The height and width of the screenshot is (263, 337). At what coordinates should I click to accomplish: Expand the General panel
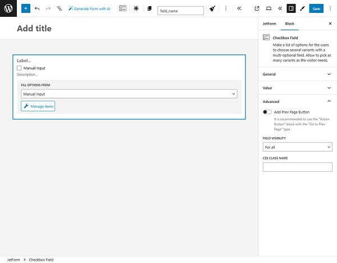298,74
